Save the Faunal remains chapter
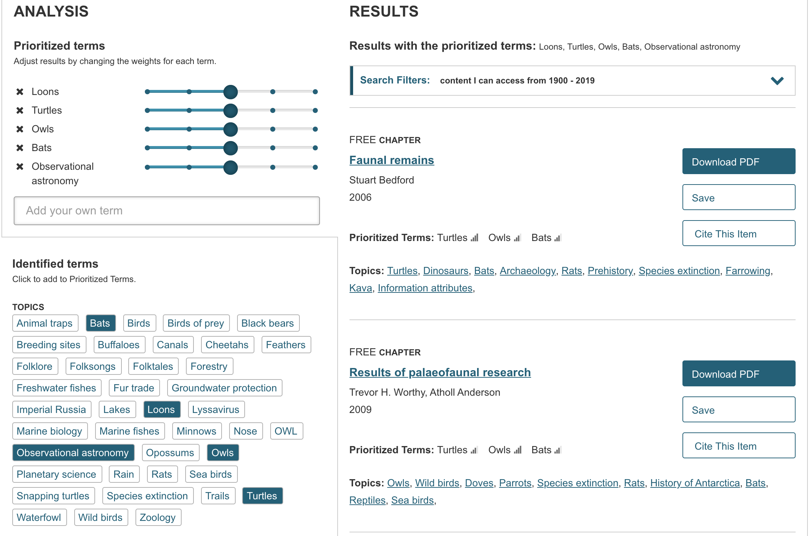The image size is (810, 536). (739, 197)
